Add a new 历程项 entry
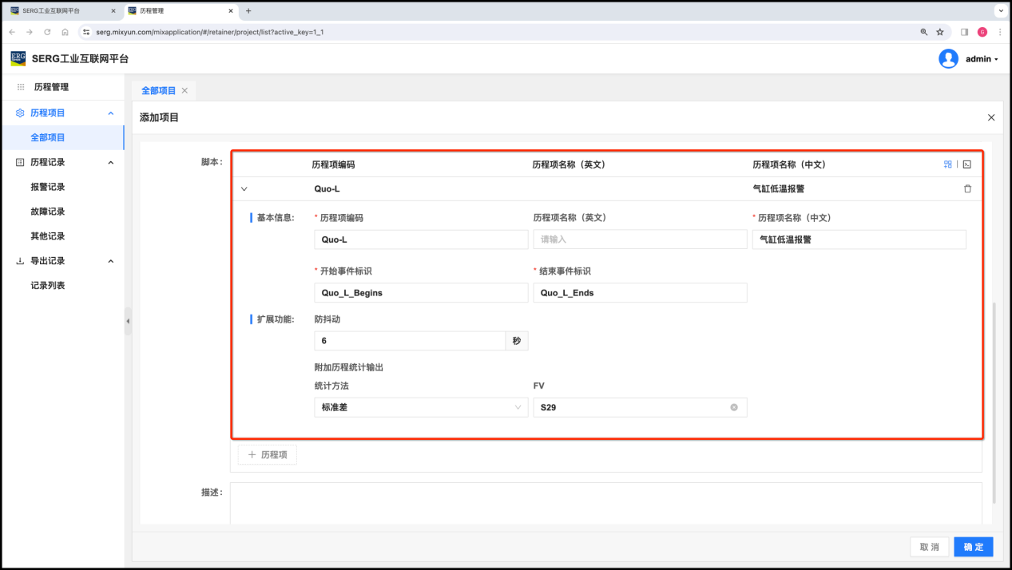1012x570 pixels. (x=268, y=454)
